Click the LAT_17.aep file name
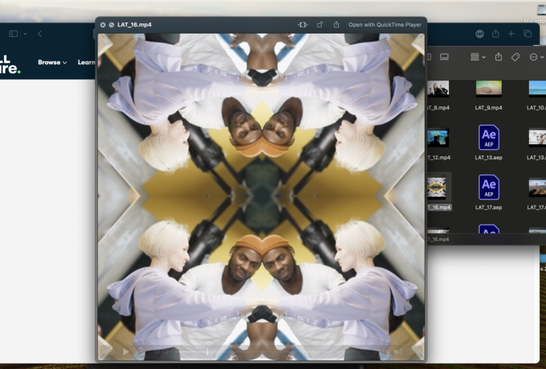This screenshot has width=546, height=369. [x=489, y=208]
